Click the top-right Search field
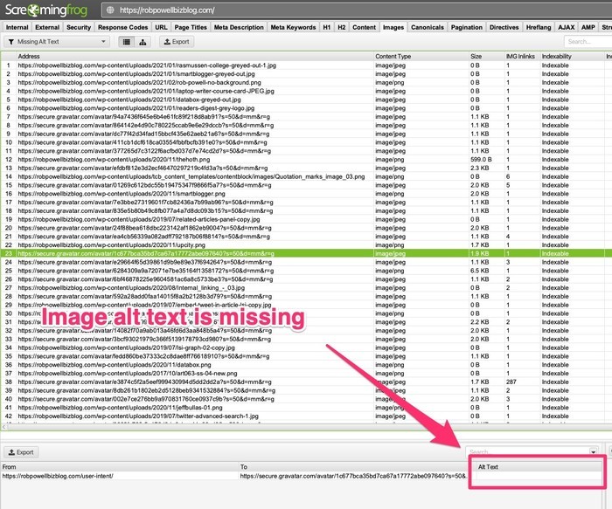 coord(588,42)
